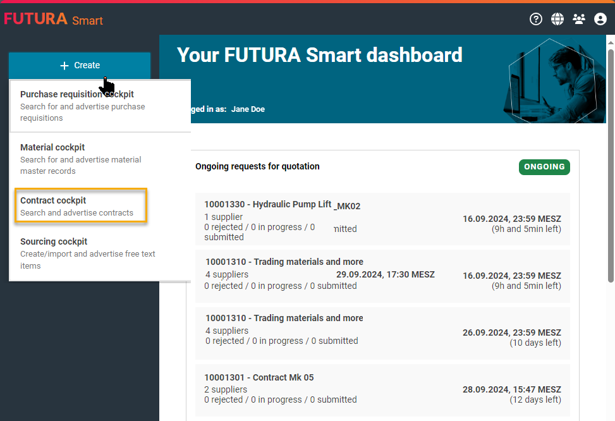Click the FUTURA Smart logo

pyautogui.click(x=53, y=20)
